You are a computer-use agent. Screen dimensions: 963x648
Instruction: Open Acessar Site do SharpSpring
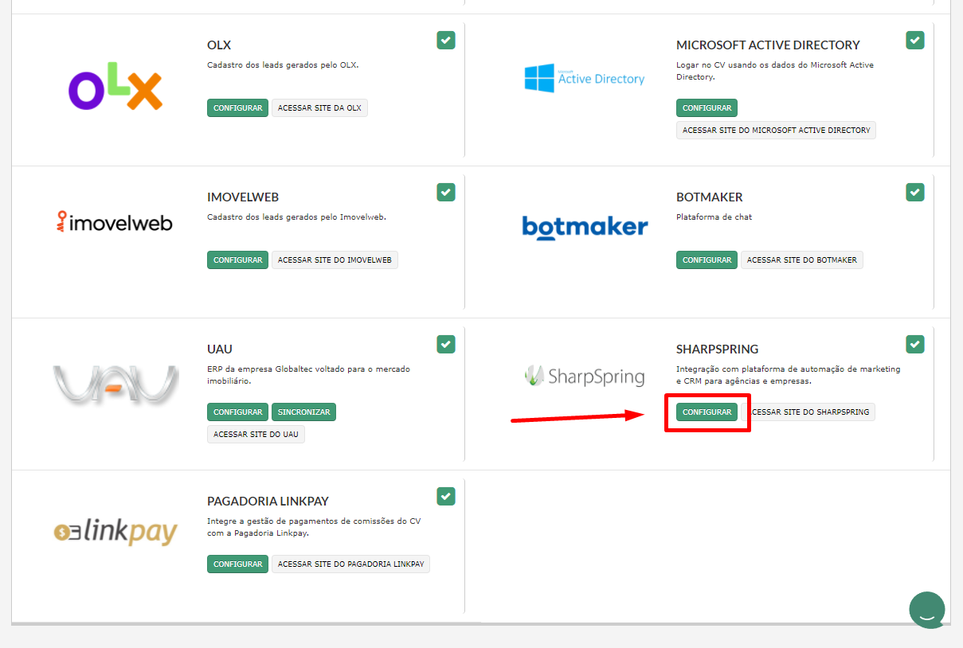(x=808, y=412)
